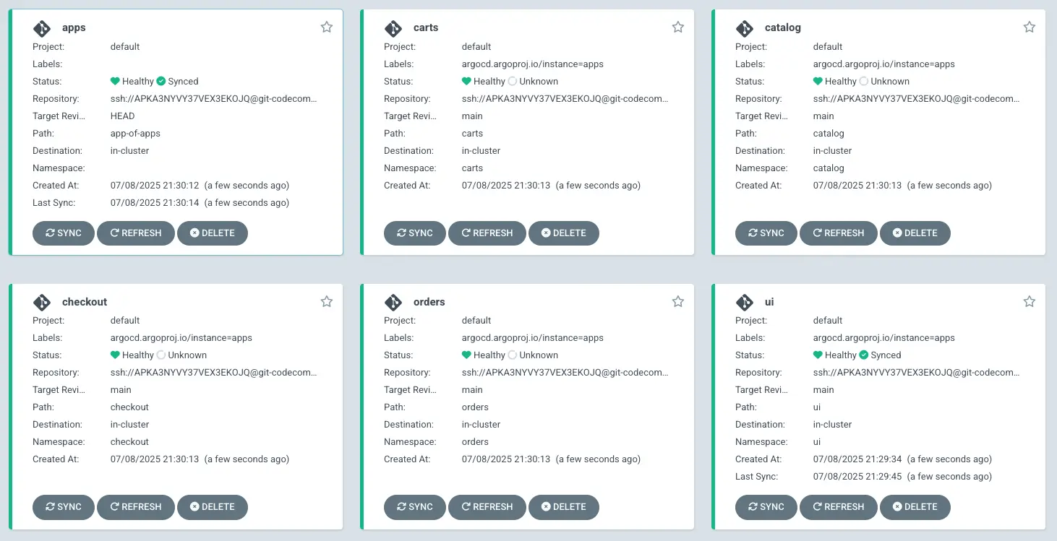Sync the catalog application
Image resolution: width=1057 pixels, height=541 pixels.
pyautogui.click(x=766, y=233)
